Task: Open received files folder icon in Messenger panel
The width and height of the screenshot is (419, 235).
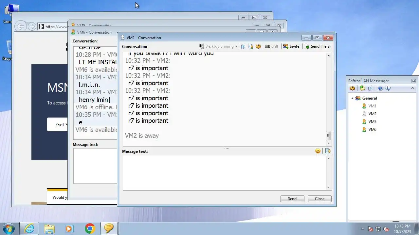Action: [x=362, y=88]
